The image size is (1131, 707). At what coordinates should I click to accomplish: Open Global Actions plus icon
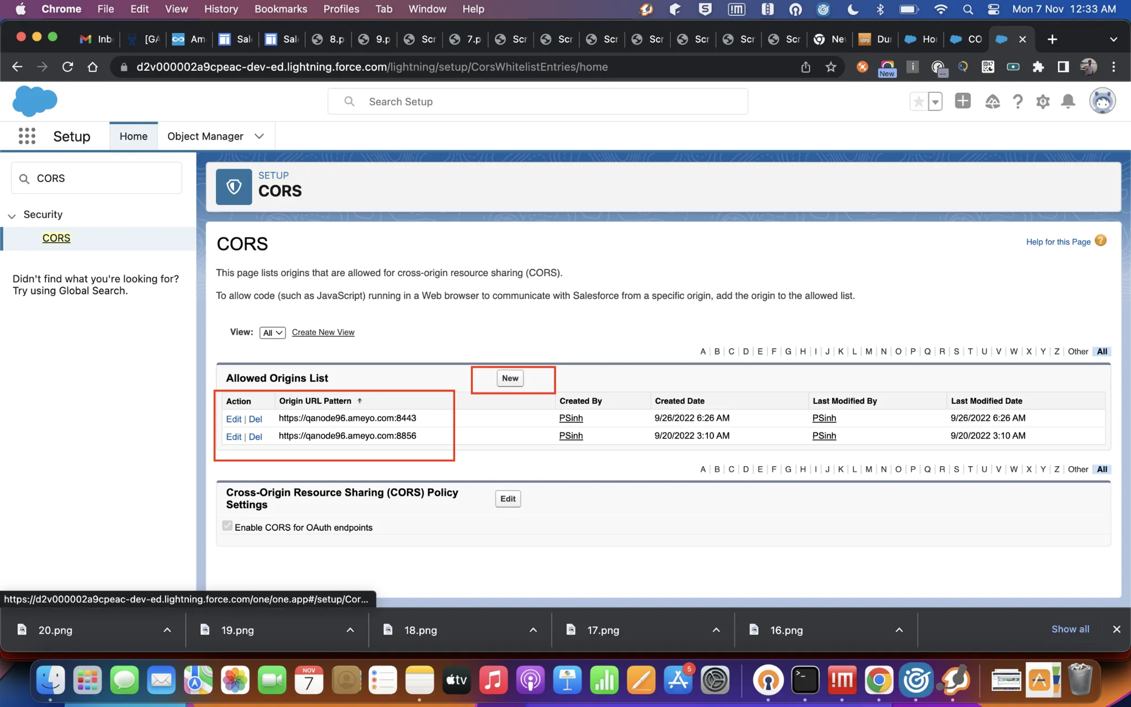pos(963,101)
